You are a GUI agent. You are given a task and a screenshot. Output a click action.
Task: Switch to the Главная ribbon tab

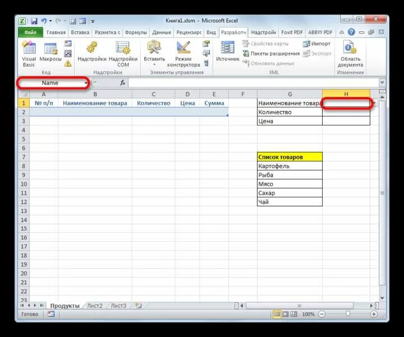pos(56,33)
